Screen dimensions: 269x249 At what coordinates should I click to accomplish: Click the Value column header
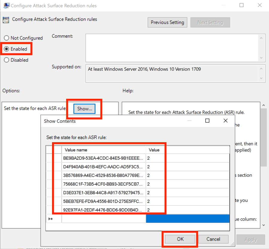[x=188, y=150]
